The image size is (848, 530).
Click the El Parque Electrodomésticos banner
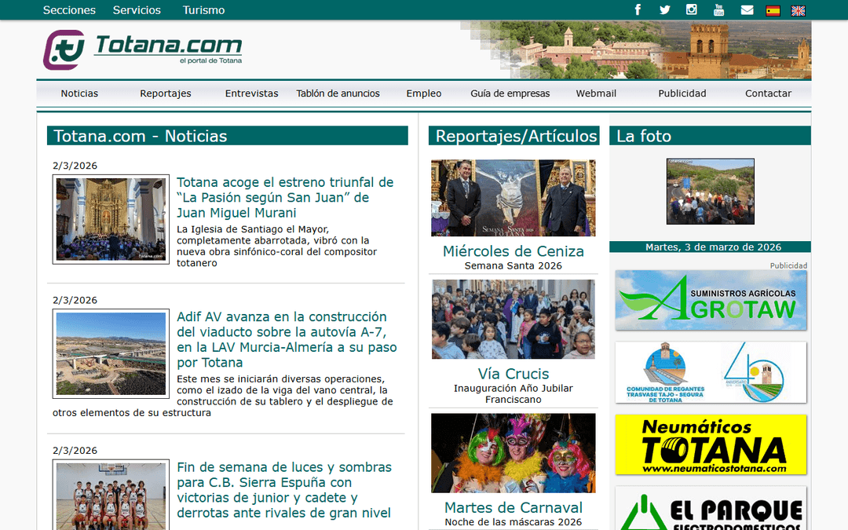pyautogui.click(x=711, y=508)
